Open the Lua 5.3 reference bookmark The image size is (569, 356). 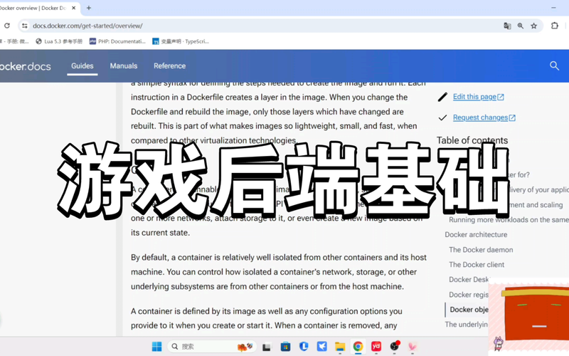click(59, 41)
